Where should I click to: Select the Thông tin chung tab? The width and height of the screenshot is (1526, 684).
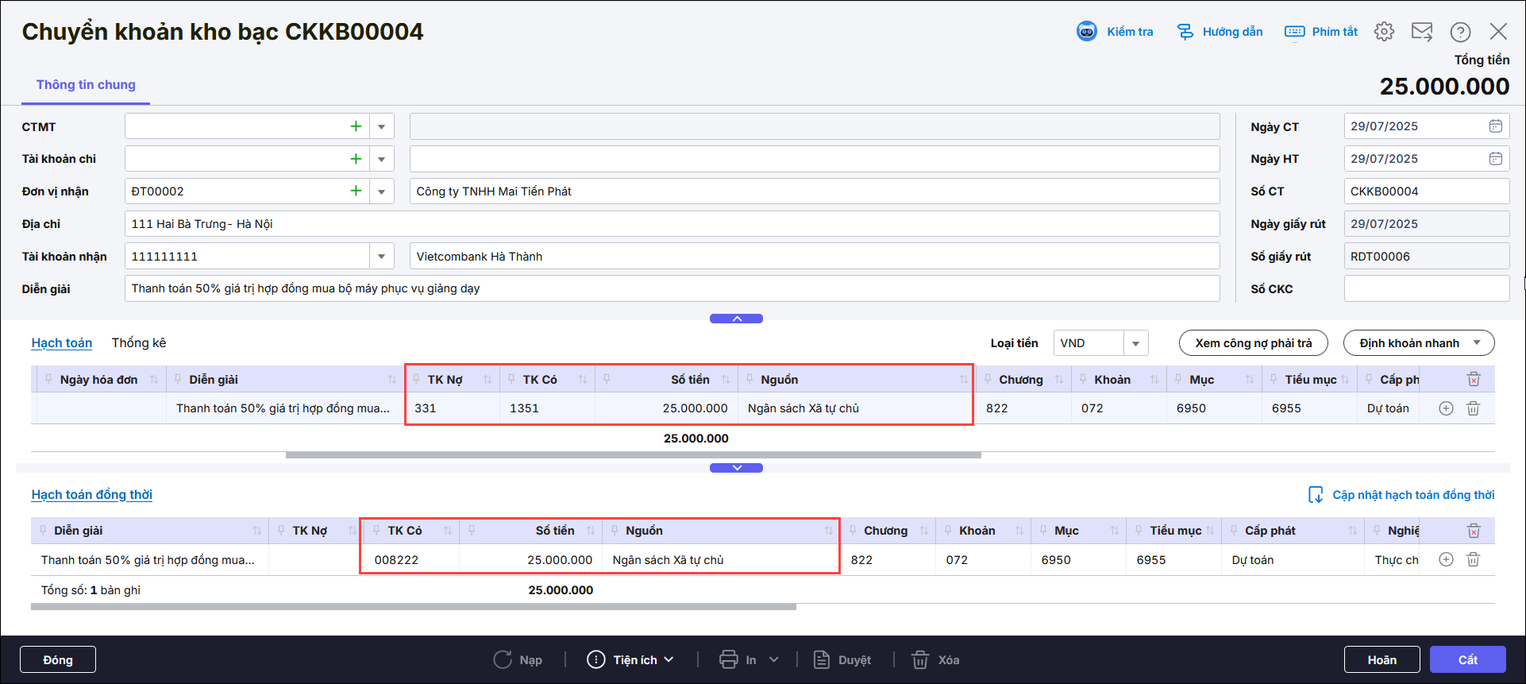click(x=86, y=85)
